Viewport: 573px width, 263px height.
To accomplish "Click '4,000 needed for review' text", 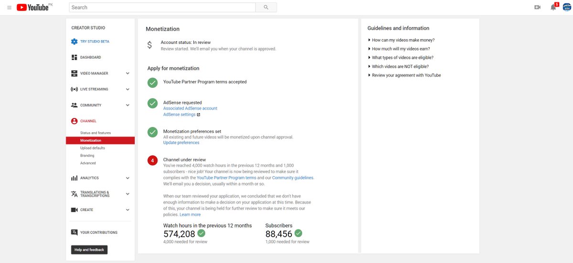I will pos(185,242).
